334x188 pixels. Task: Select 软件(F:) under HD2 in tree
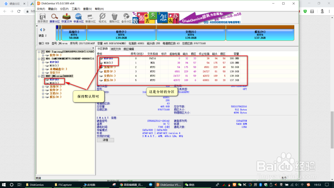[x=55, y=90]
